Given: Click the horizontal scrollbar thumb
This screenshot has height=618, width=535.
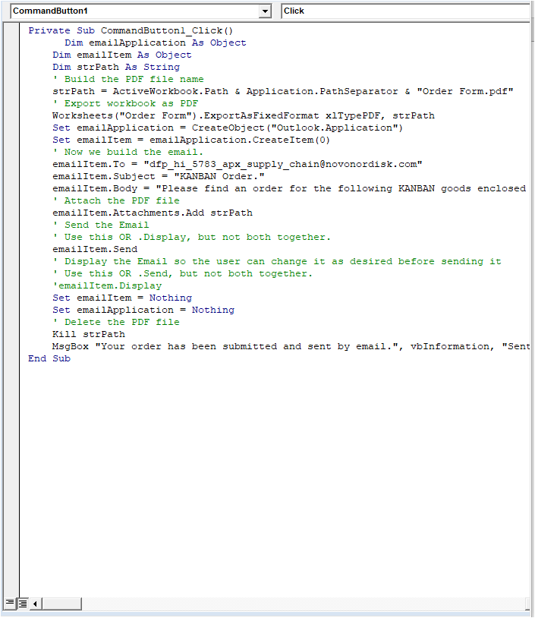Looking at the screenshot, I should [x=61, y=604].
